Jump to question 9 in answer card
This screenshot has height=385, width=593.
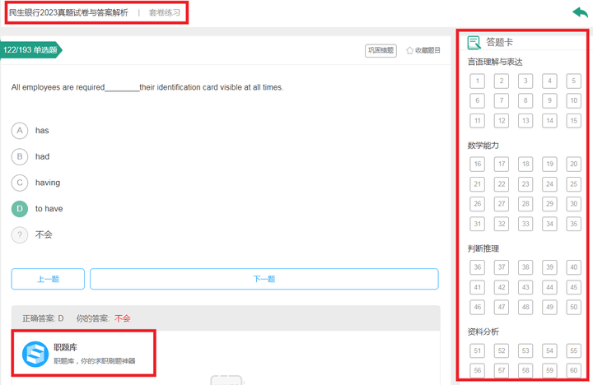point(549,101)
